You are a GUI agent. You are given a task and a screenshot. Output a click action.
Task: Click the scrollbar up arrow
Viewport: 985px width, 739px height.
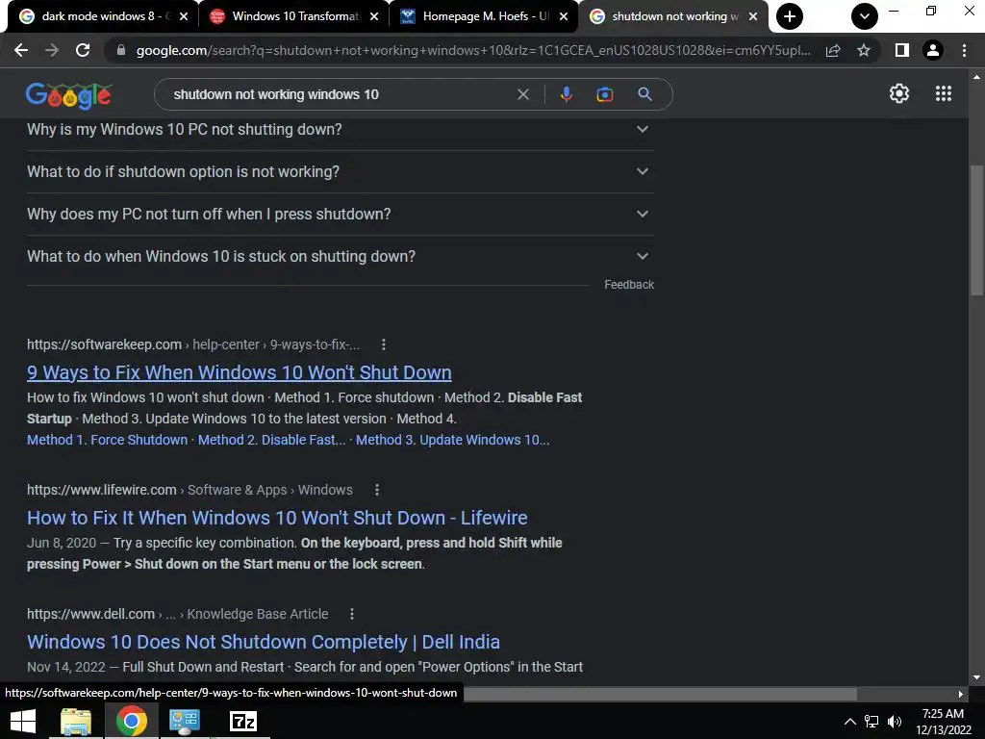976,77
